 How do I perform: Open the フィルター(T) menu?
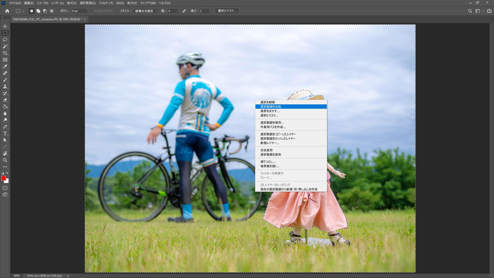(106, 3)
